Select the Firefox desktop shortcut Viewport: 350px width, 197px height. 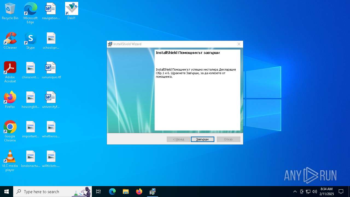click(x=10, y=100)
